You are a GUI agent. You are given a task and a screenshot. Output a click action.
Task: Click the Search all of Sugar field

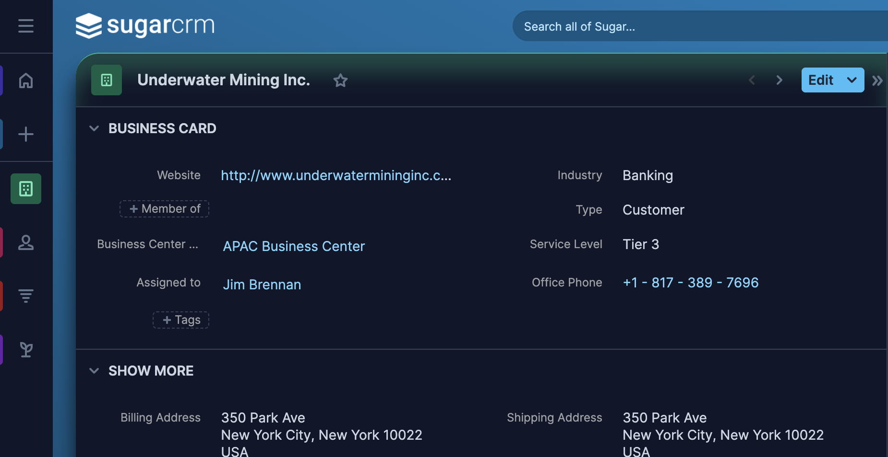(672, 26)
